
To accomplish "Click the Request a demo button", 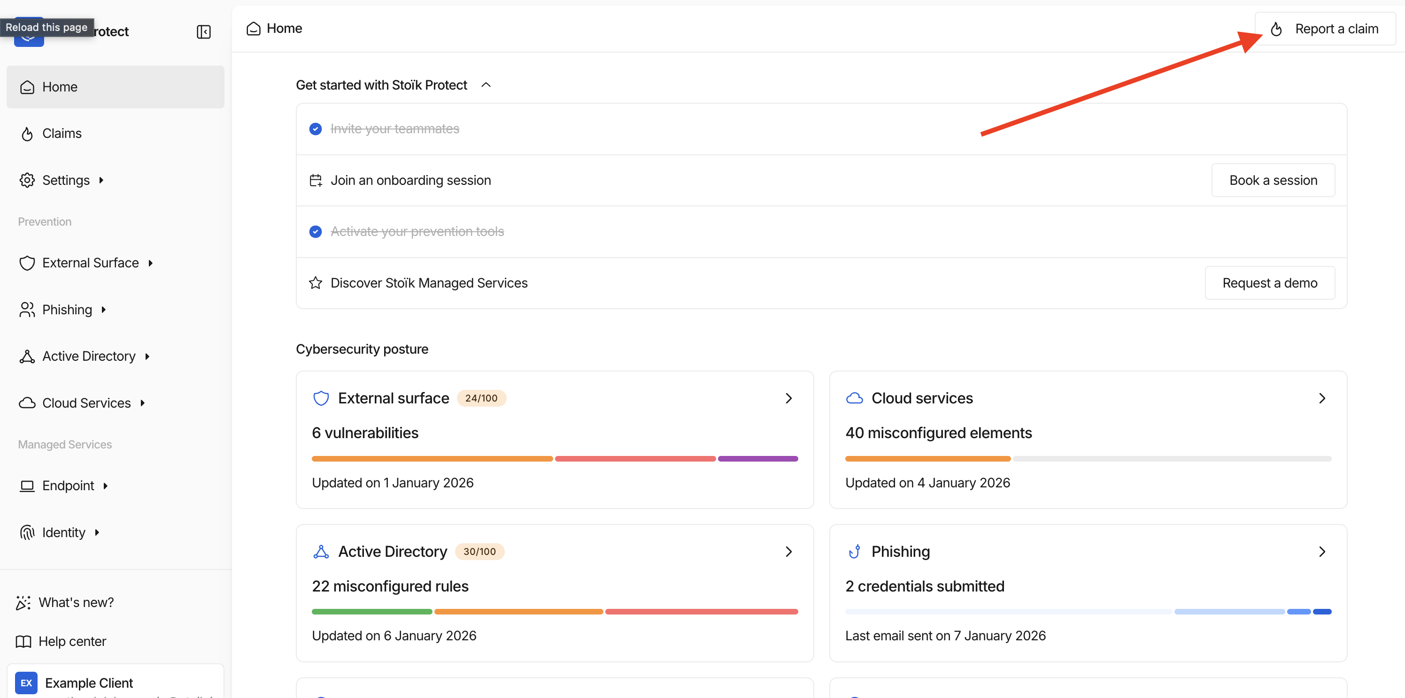I will point(1269,283).
